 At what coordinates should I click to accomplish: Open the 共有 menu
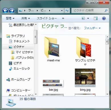coord(26,18)
